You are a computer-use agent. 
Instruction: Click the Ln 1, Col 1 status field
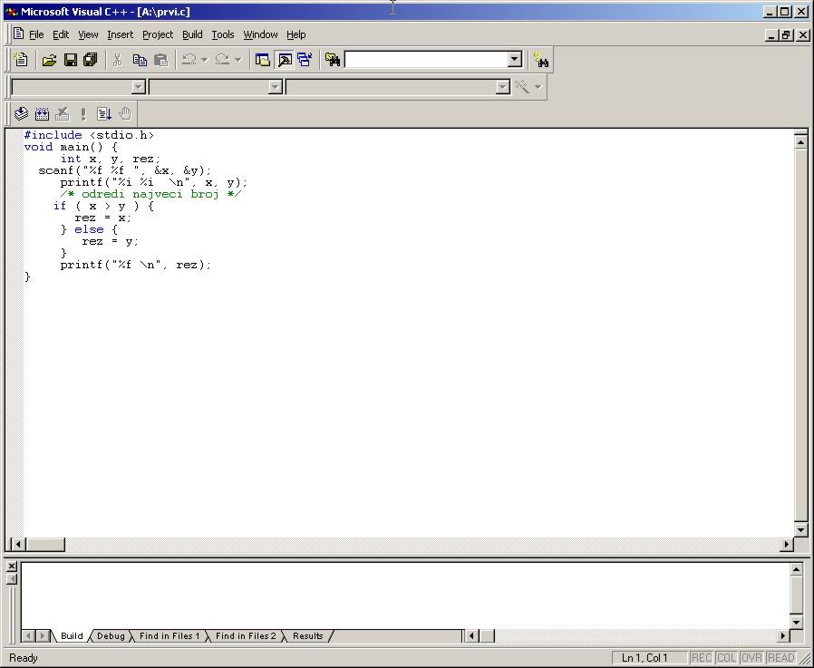649,658
